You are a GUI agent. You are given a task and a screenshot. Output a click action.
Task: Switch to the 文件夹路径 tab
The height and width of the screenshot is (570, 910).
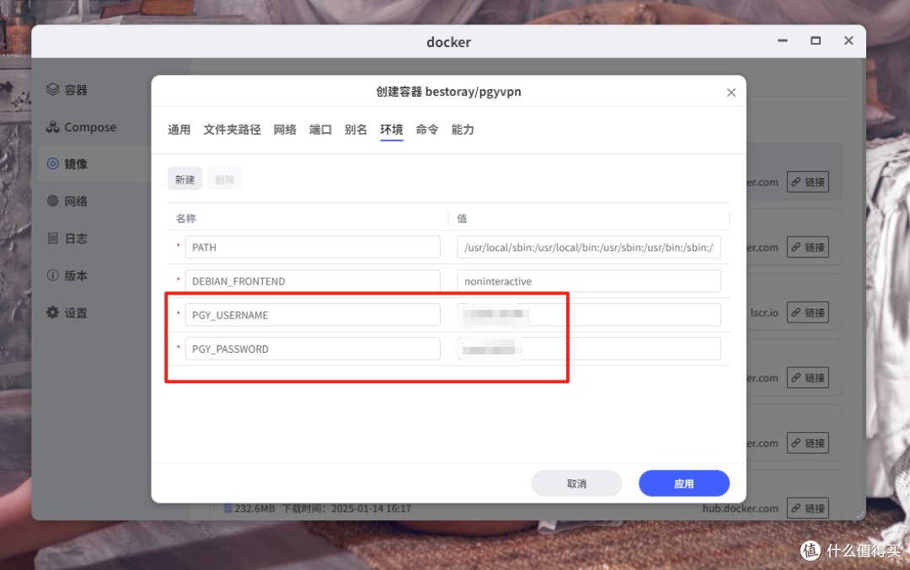click(x=233, y=130)
